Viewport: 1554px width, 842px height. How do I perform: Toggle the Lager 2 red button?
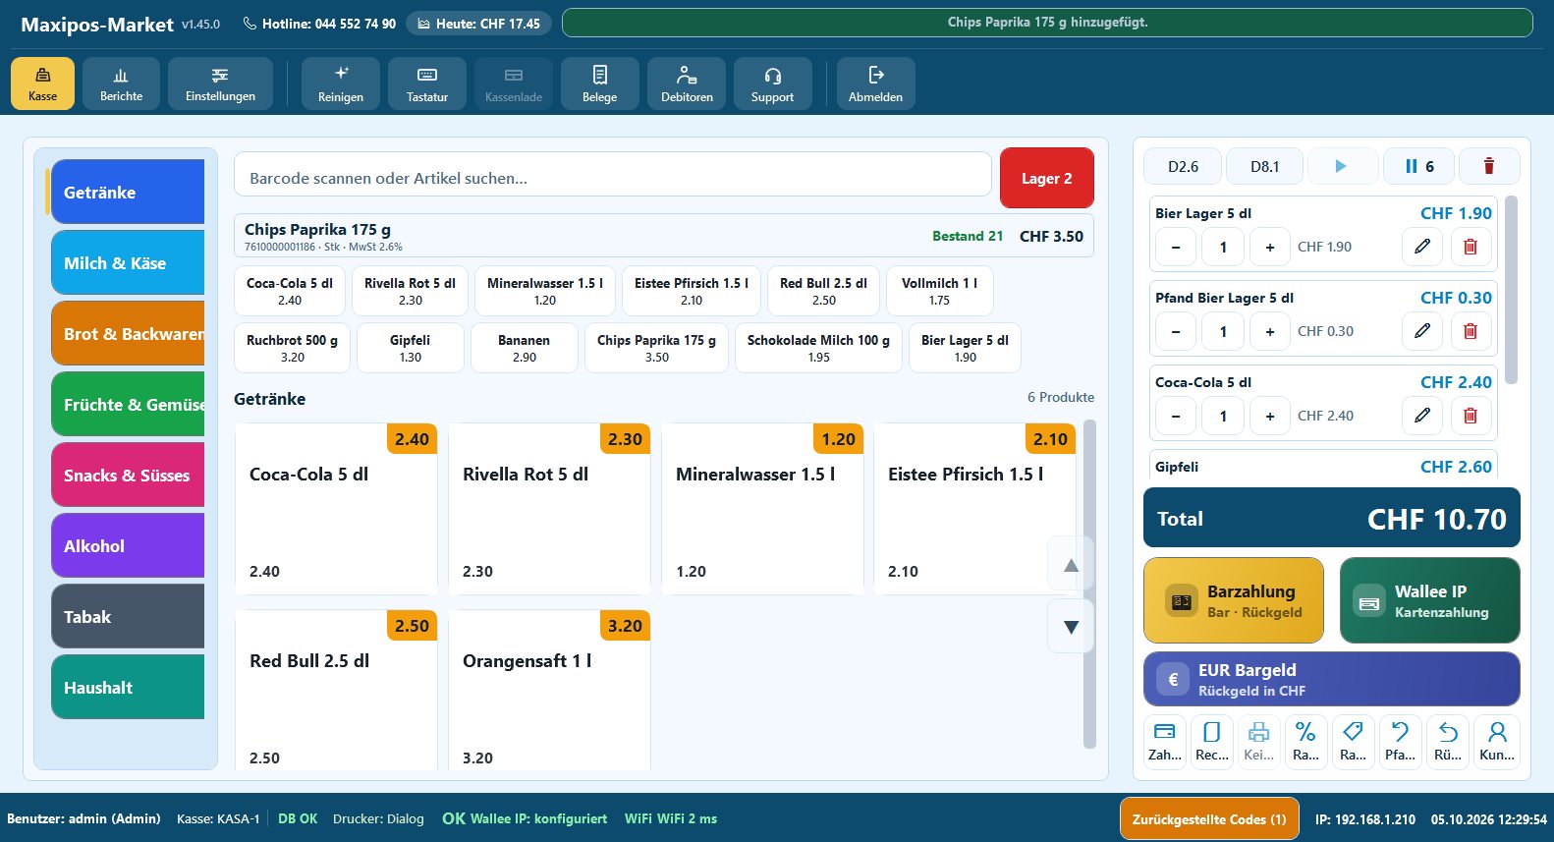1047,178
